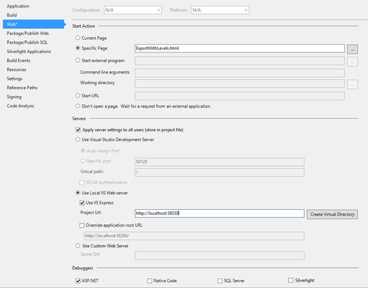368x288 pixels.
Task: Click the Project Url field
Action: tap(219, 213)
